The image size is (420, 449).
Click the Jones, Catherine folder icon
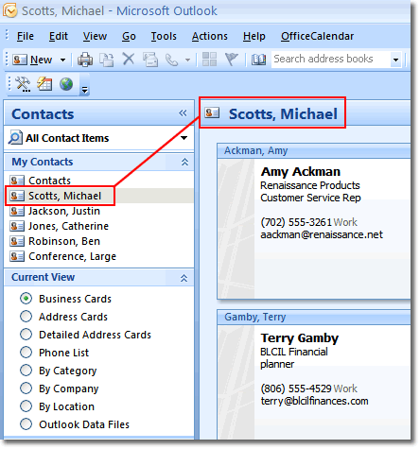click(17, 226)
